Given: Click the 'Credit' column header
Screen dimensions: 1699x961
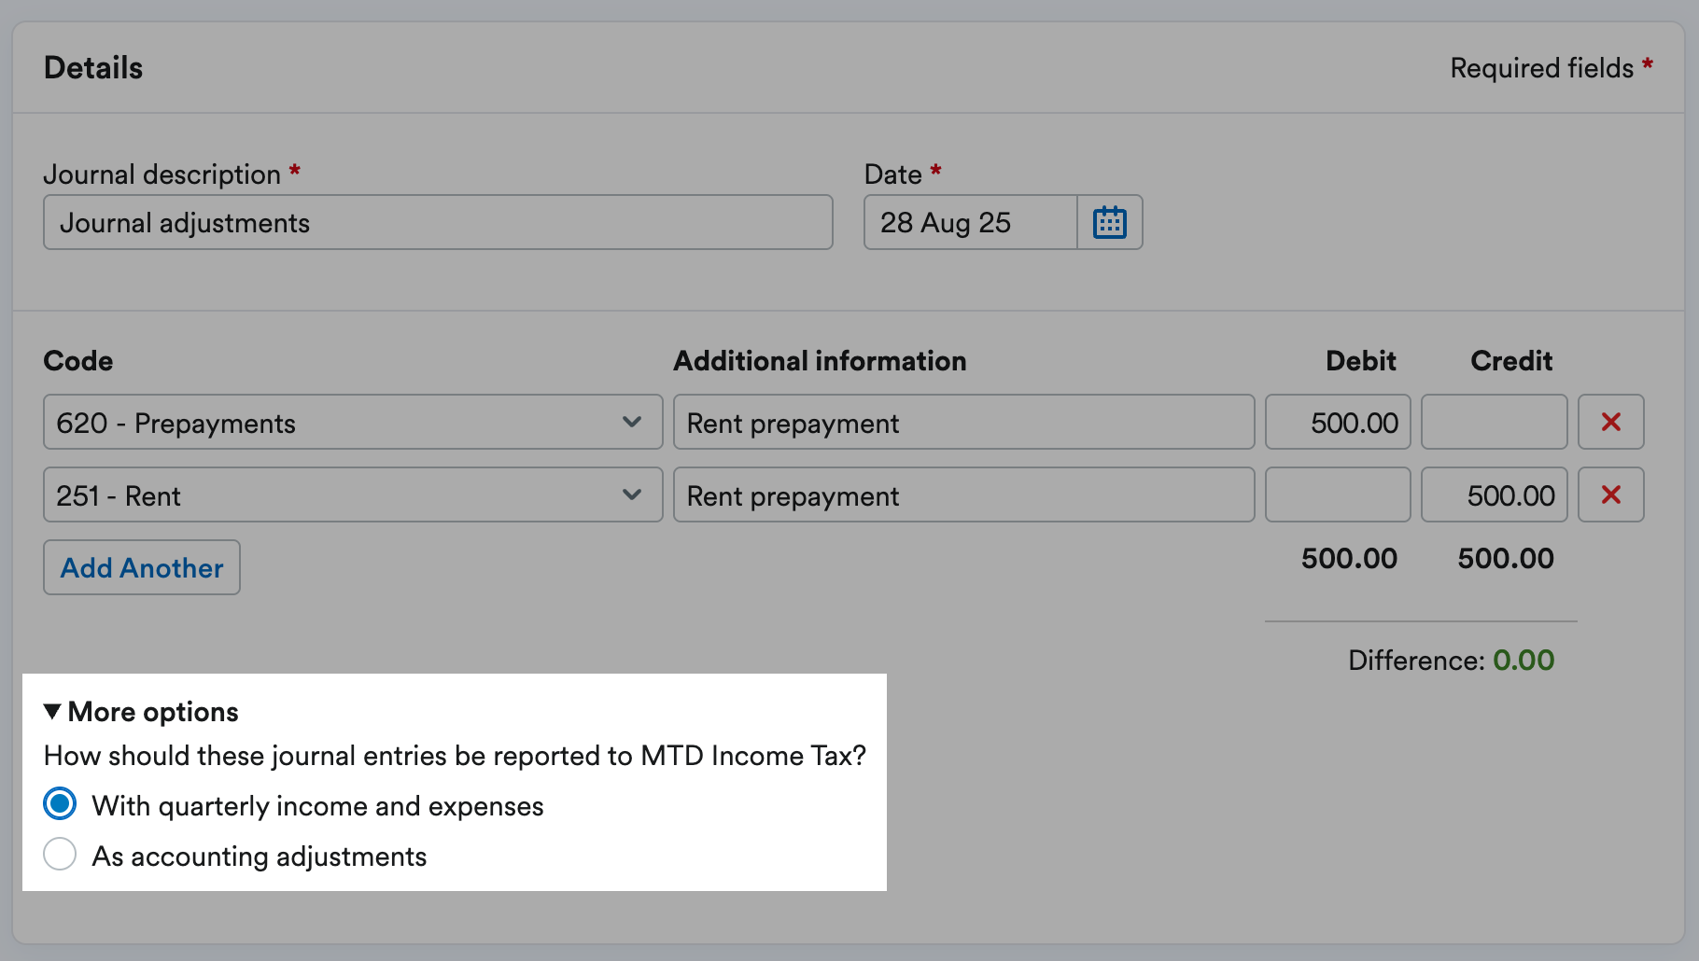Looking at the screenshot, I should [x=1511, y=361].
